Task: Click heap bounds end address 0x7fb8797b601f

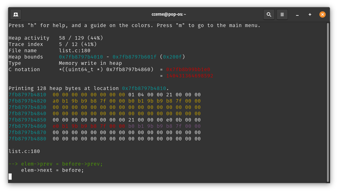Action: click(x=134, y=57)
